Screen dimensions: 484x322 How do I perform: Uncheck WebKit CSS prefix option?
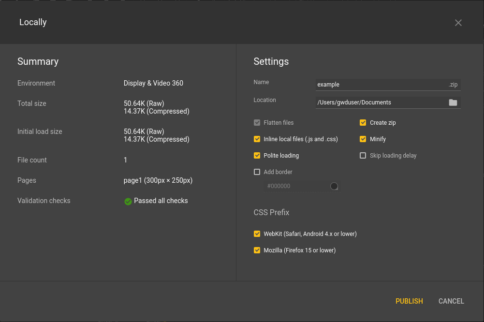257,234
